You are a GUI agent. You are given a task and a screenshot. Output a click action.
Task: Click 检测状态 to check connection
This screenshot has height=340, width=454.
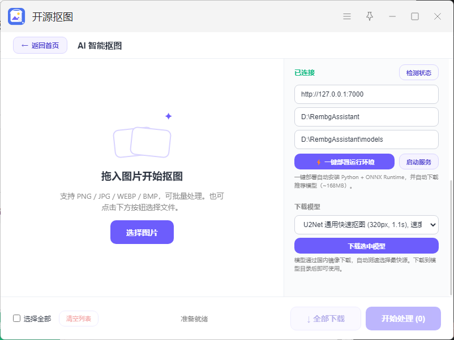pos(419,72)
